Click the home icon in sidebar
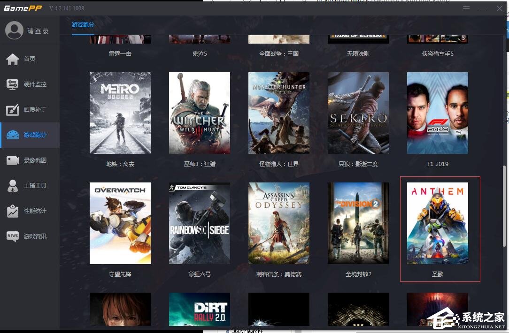The width and height of the screenshot is (509, 333). 13,59
